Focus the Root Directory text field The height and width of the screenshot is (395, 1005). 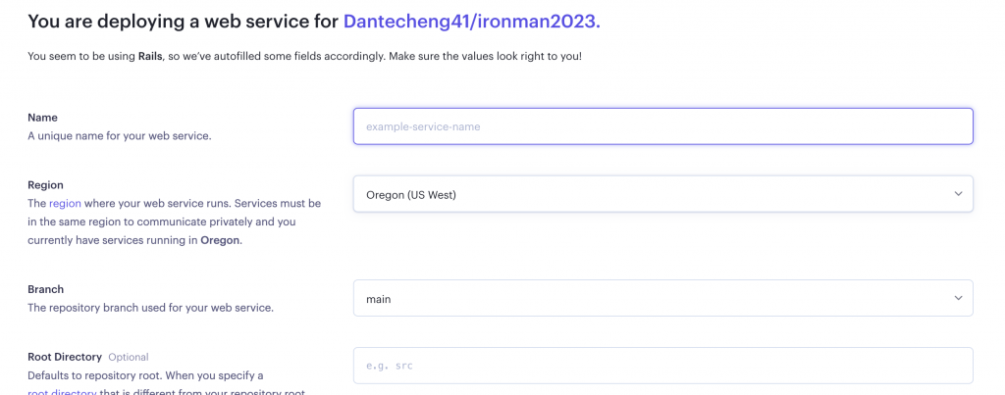[x=662, y=366]
